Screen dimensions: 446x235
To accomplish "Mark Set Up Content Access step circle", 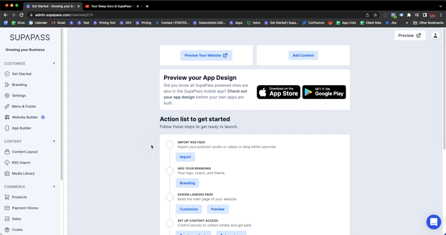I will [169, 223].
